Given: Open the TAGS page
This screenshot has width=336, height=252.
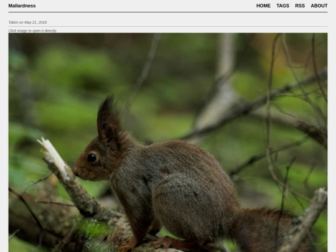Looking at the screenshot, I should [282, 6].
